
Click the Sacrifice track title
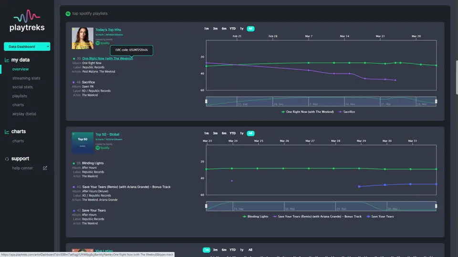coord(88,82)
